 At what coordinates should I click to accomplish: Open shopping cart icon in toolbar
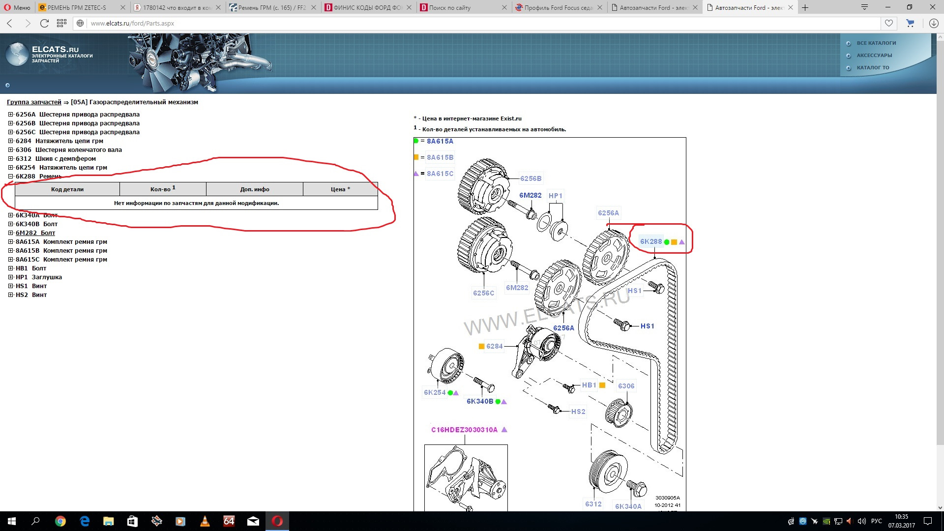coord(911,23)
